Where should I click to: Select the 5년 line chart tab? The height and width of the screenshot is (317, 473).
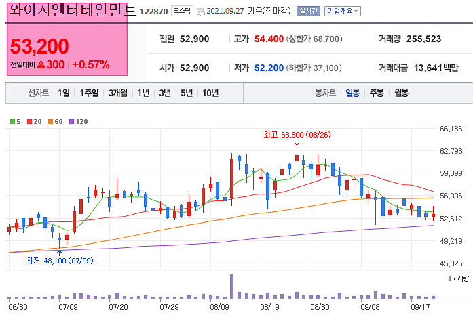pyautogui.click(x=187, y=93)
